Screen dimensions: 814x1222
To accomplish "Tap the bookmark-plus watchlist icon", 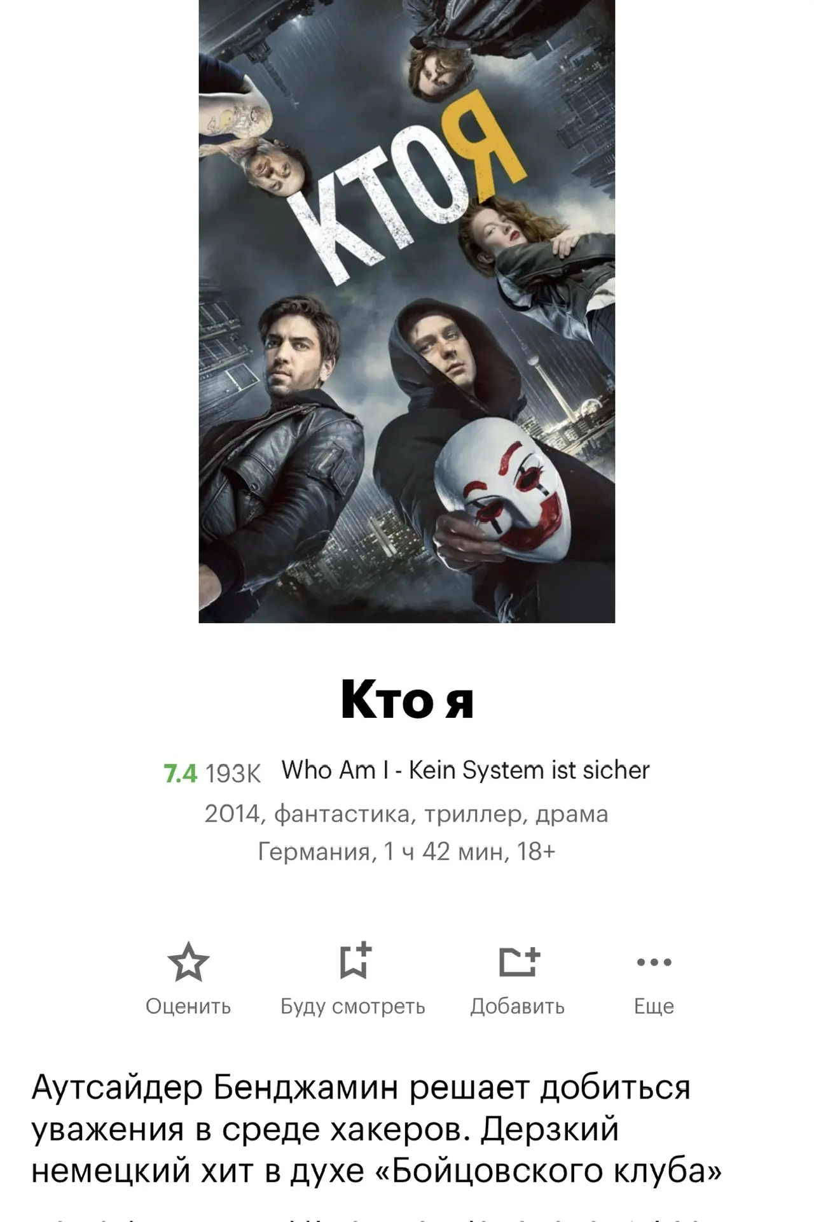I will point(354,961).
